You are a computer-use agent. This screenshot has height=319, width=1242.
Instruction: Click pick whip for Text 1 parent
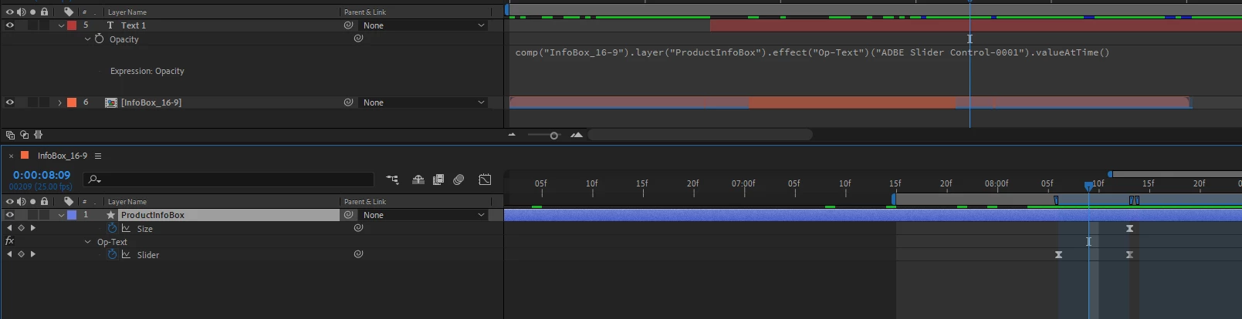pos(349,25)
